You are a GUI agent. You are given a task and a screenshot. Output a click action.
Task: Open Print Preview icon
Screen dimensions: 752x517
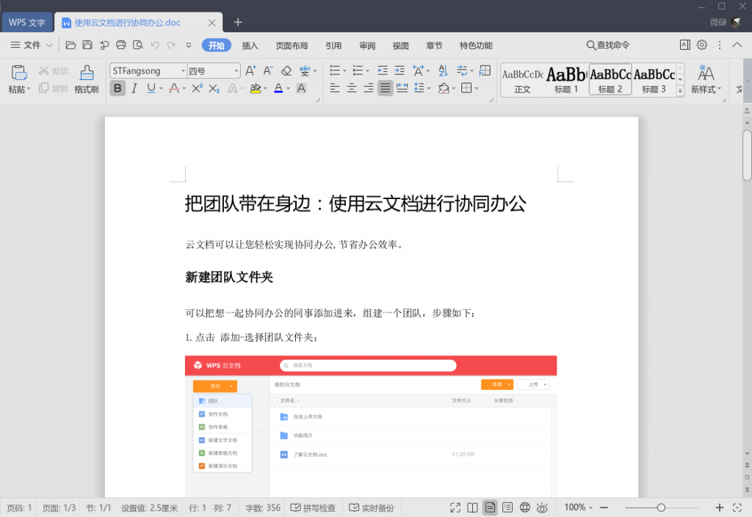(x=137, y=45)
